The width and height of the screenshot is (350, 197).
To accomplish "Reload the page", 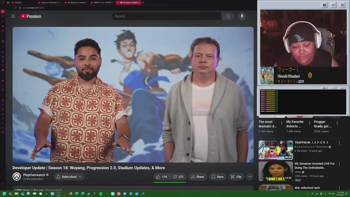I will tap(15, 8).
